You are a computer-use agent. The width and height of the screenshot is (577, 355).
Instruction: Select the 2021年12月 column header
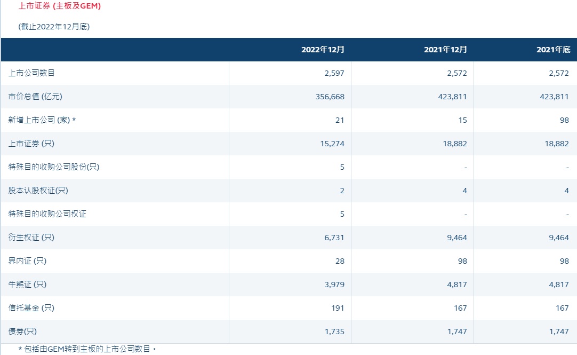446,50
